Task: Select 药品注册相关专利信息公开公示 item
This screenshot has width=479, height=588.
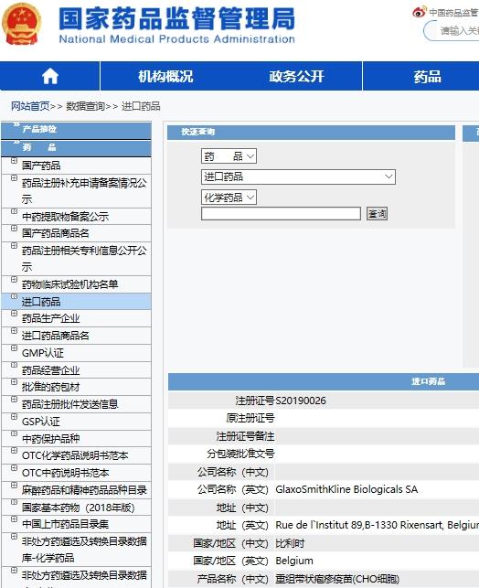Action: point(84,259)
